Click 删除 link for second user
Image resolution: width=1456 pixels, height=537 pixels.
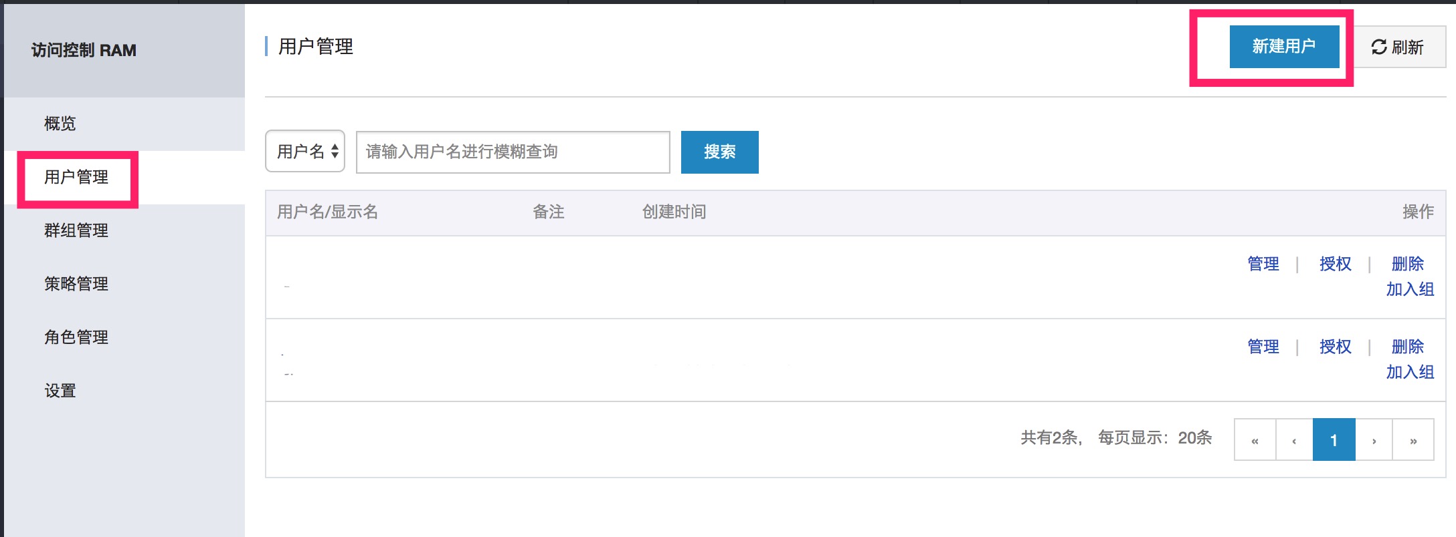click(x=1407, y=347)
